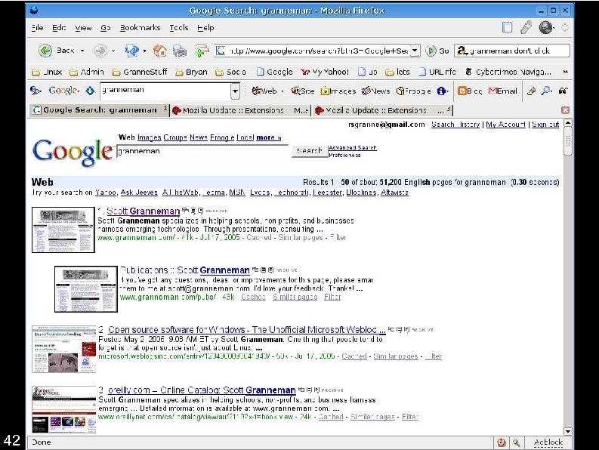Reload the page with the refresh icon
The width and height of the screenshot is (599, 450).
(x=131, y=51)
